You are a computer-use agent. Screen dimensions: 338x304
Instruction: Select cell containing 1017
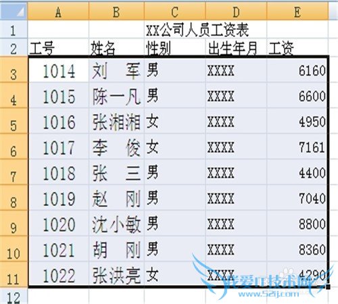(x=58, y=147)
